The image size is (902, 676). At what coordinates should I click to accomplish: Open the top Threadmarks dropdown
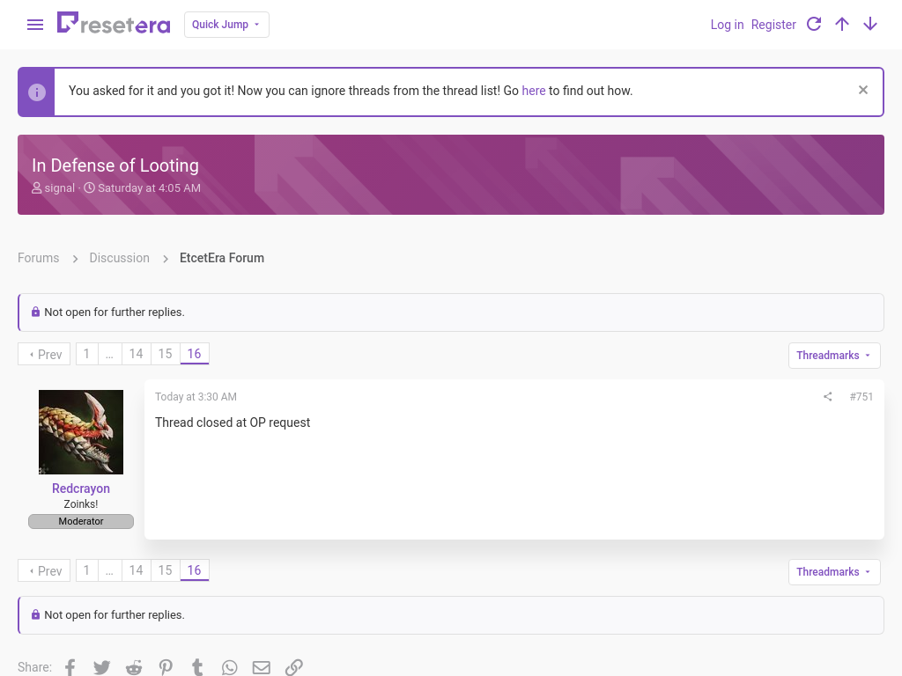pos(834,356)
